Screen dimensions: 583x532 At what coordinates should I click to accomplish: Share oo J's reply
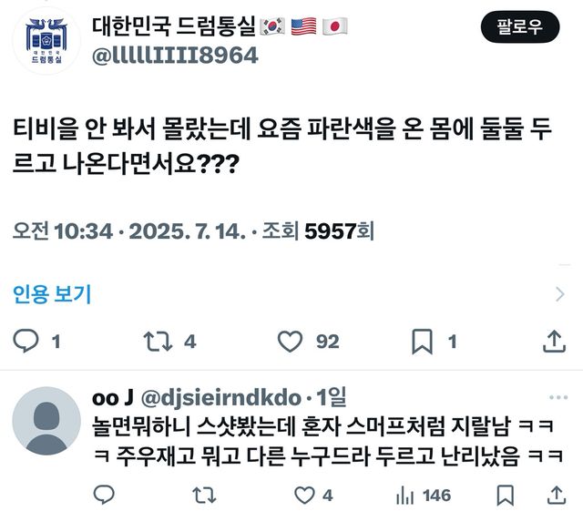(x=553, y=496)
